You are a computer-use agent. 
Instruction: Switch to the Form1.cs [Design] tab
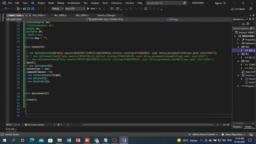click(x=106, y=15)
